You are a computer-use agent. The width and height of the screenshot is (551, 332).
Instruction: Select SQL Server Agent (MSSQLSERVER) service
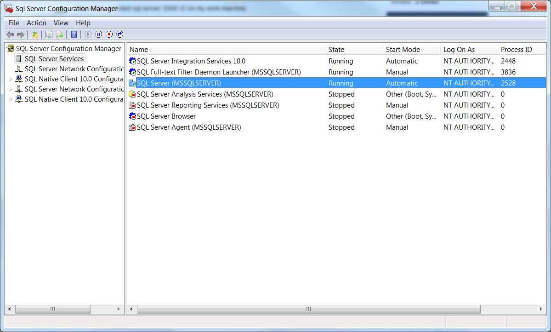pyautogui.click(x=189, y=127)
